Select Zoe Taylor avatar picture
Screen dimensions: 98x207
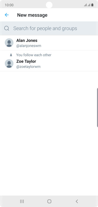click(9, 63)
